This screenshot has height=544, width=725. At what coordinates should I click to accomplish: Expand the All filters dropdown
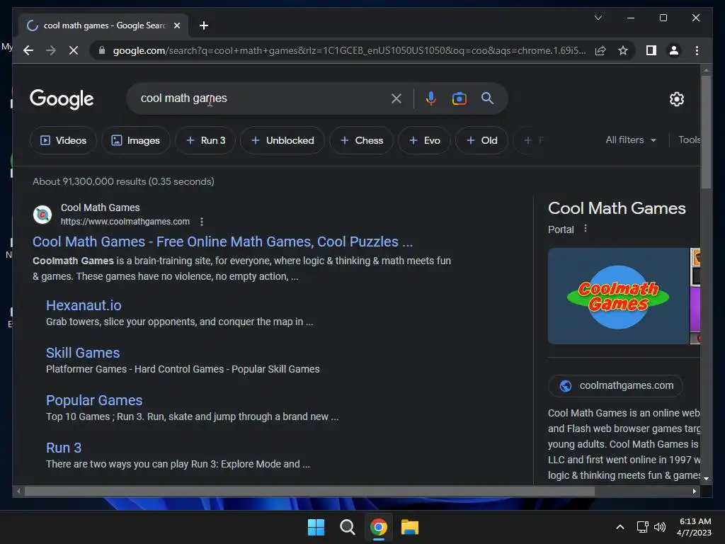coord(631,140)
